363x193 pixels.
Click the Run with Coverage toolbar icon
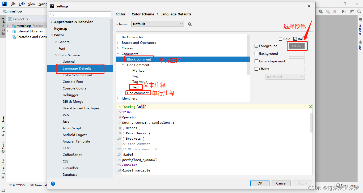coord(321,12)
